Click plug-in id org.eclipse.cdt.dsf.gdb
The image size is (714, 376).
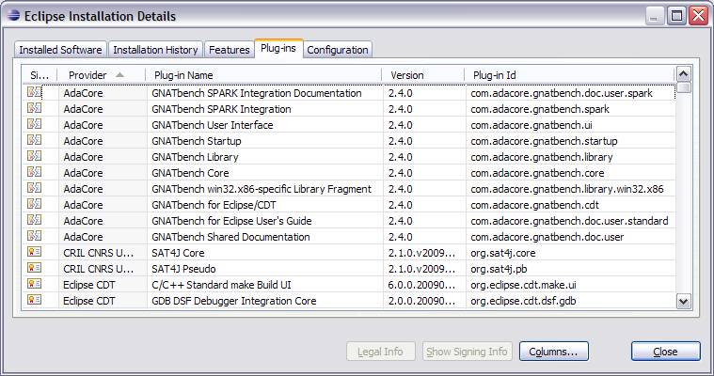pyautogui.click(x=523, y=301)
